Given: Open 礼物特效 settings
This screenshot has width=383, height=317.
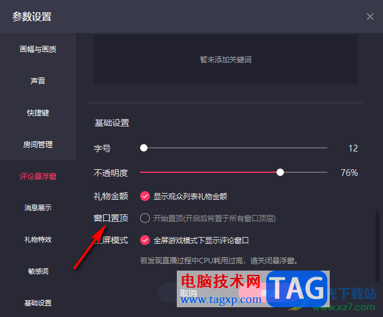Looking at the screenshot, I should point(38,239).
